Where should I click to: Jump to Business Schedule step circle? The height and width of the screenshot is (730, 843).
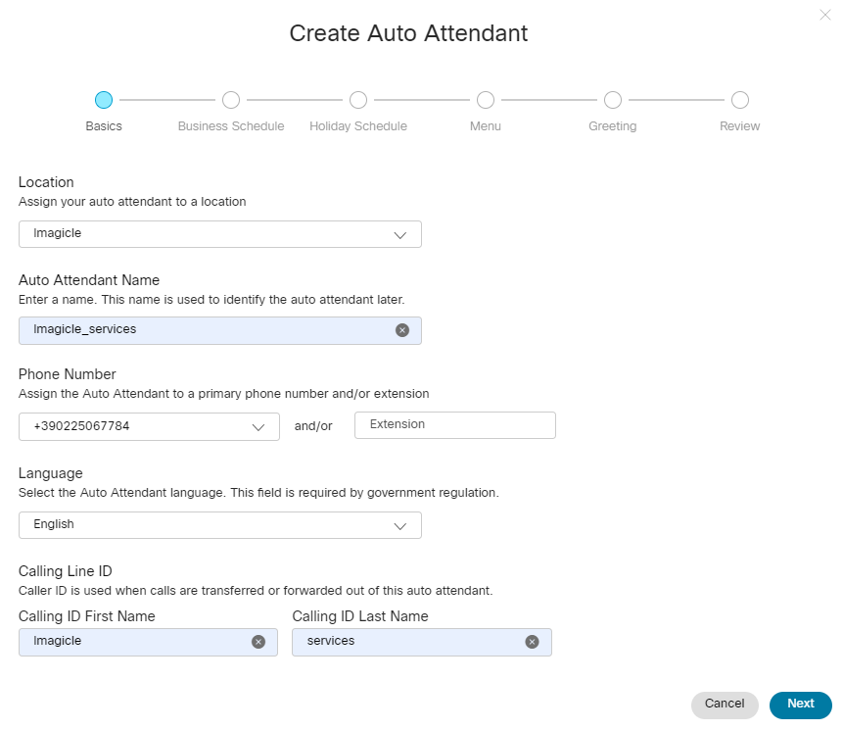231,100
